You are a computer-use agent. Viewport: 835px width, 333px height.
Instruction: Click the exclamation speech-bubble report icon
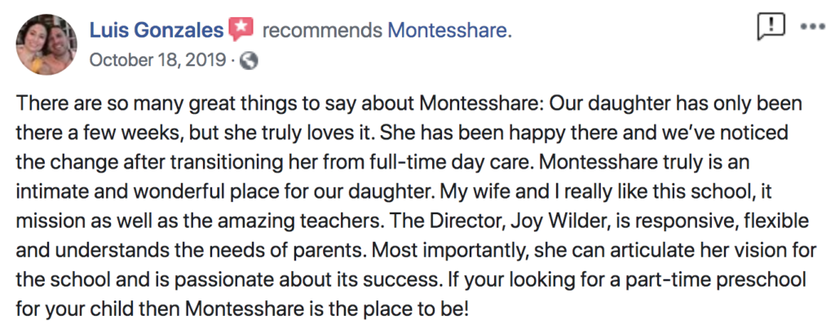coord(771,28)
